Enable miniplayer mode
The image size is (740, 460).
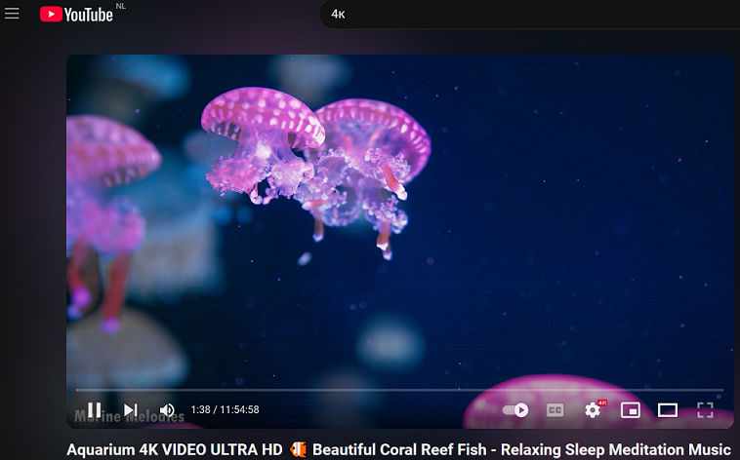click(631, 410)
